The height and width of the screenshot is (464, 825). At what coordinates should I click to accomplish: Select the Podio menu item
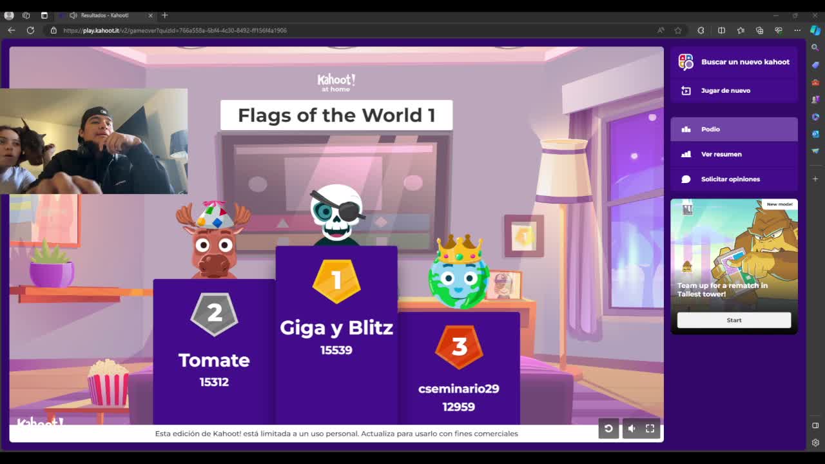point(734,129)
